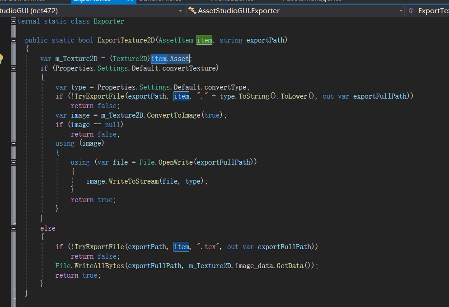
Task: Click the lightbulb quick actions icon
Action: point(1,59)
